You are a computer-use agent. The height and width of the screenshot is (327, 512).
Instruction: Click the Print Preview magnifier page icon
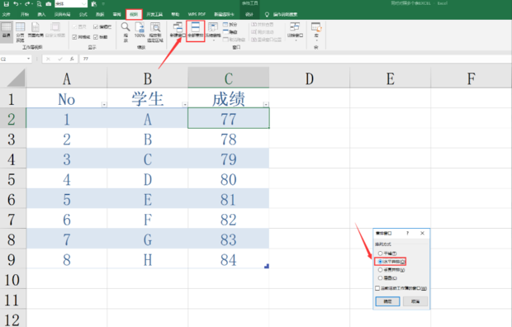click(x=39, y=4)
